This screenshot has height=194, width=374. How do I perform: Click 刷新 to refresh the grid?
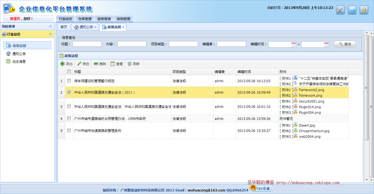(134, 64)
